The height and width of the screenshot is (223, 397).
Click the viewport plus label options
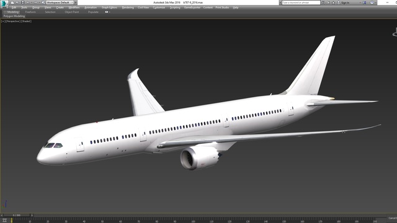[3, 21]
